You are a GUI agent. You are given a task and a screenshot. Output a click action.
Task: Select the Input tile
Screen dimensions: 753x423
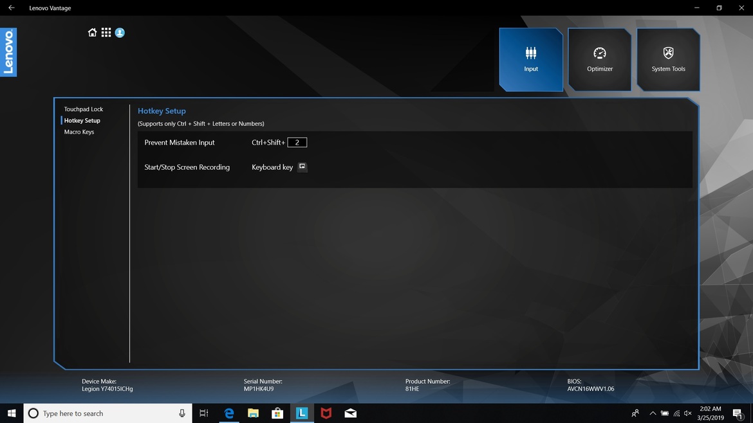[x=531, y=60]
